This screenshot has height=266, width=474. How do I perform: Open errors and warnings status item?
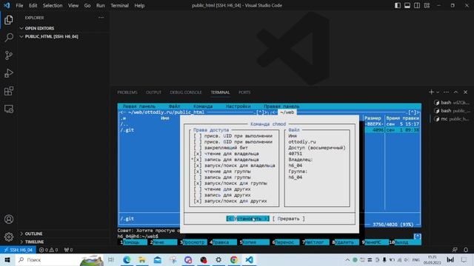click(x=48, y=250)
